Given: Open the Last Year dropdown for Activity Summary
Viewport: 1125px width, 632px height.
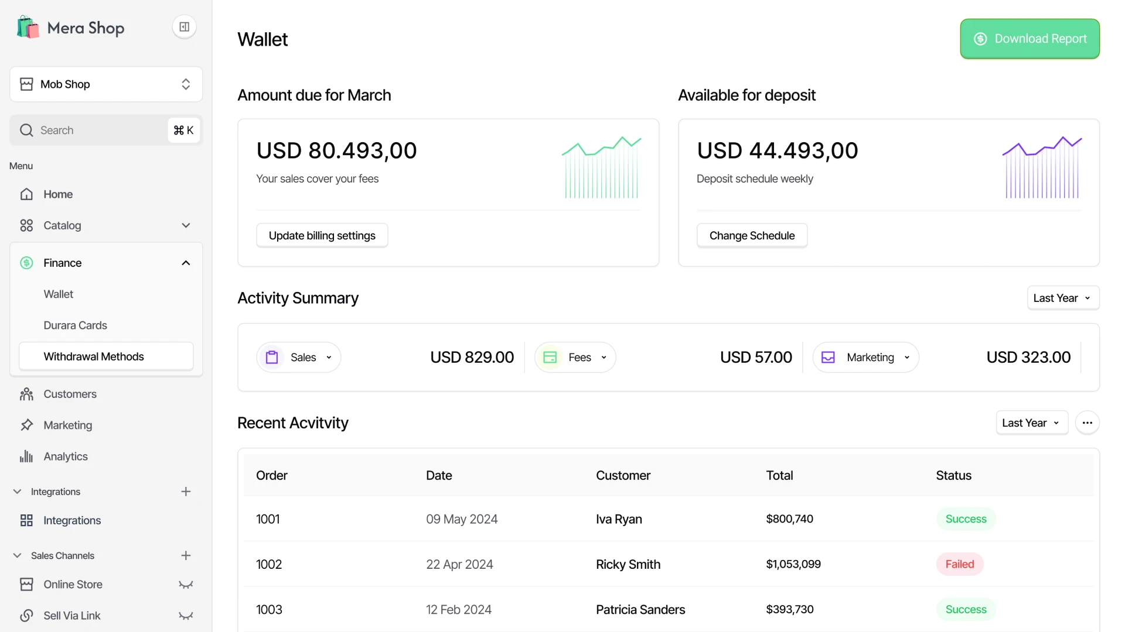Looking at the screenshot, I should [1062, 298].
